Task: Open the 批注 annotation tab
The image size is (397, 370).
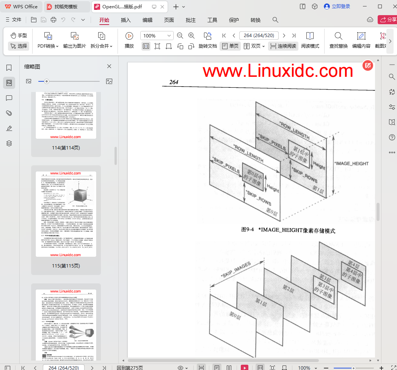Action: [191, 20]
